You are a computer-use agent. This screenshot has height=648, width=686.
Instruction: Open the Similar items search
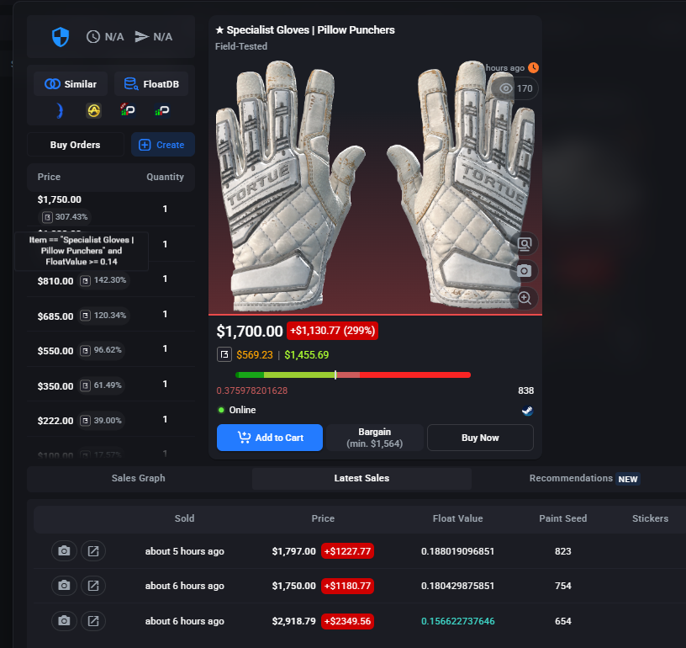pos(71,84)
